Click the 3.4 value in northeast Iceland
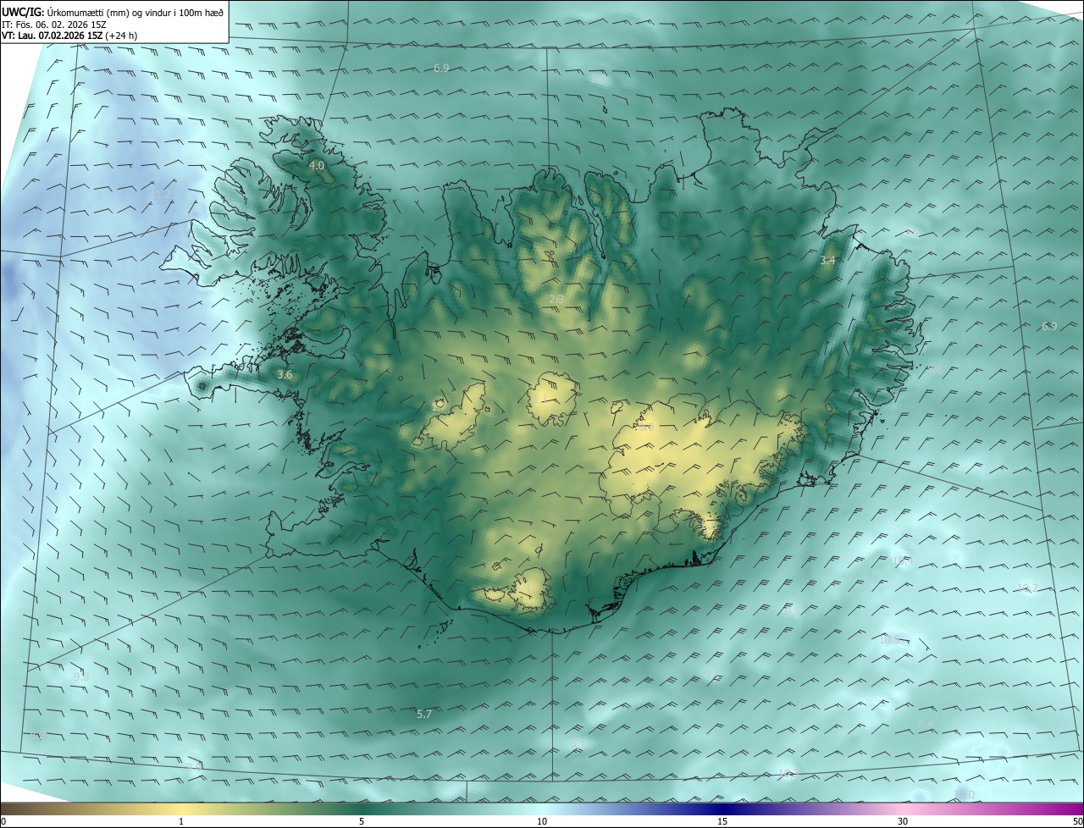 tap(827, 261)
